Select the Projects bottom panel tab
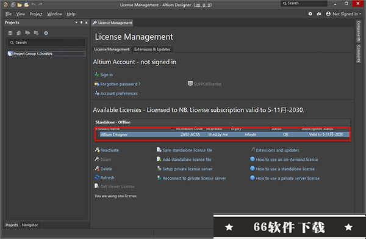 (x=12, y=225)
